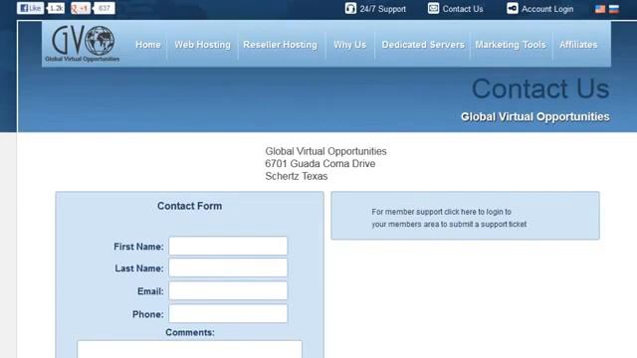The width and height of the screenshot is (637, 358).
Task: Click the envelope Contact Us icon
Action: click(x=434, y=9)
